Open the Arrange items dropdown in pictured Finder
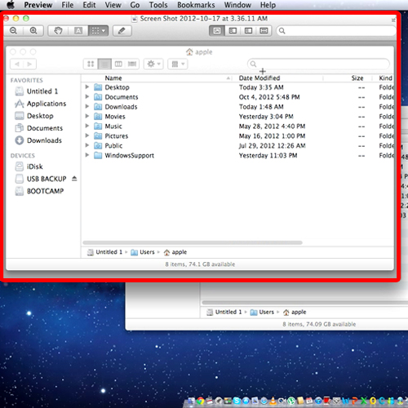This screenshot has width=408, height=408. coord(178,64)
